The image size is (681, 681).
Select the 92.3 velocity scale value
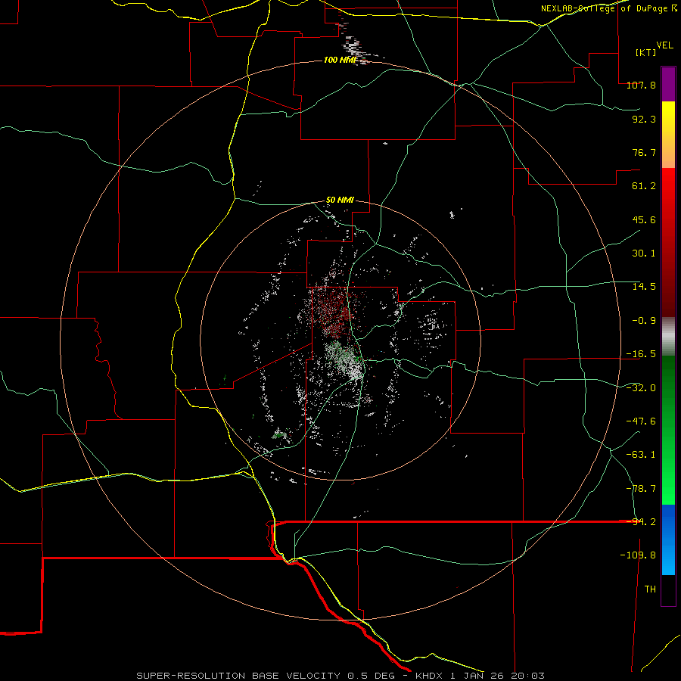click(644, 119)
